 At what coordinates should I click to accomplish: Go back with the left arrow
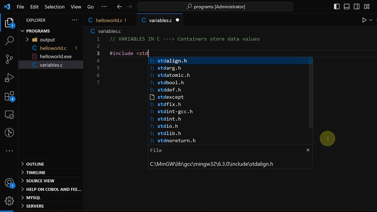pyautogui.click(x=119, y=6)
